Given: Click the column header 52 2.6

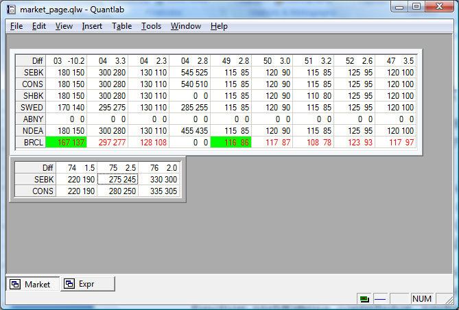Looking at the screenshot, I should [x=355, y=60].
